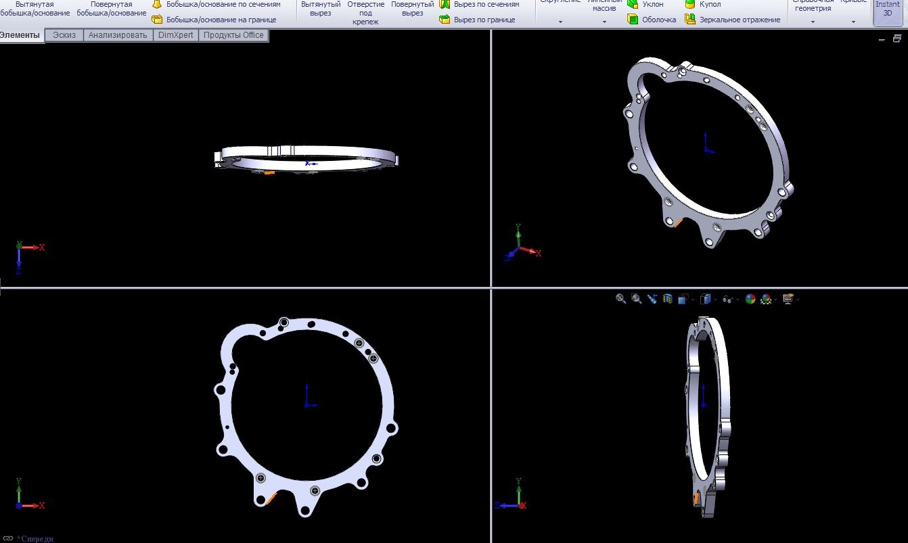Toggle the Section View icon

668,298
